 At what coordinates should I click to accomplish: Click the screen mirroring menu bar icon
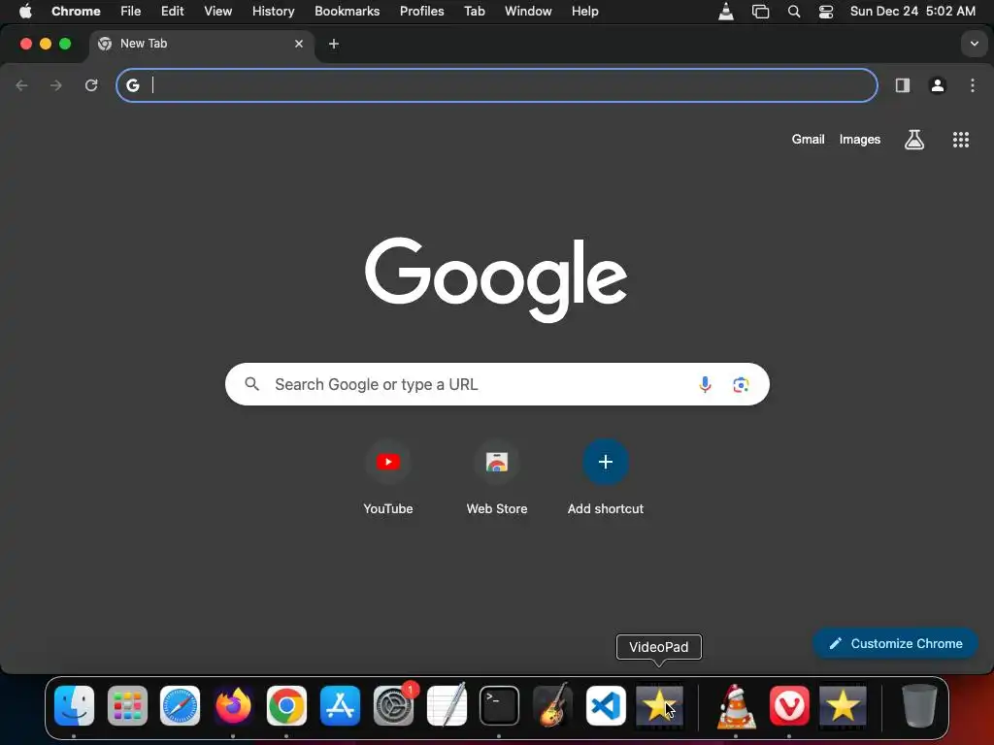[760, 12]
